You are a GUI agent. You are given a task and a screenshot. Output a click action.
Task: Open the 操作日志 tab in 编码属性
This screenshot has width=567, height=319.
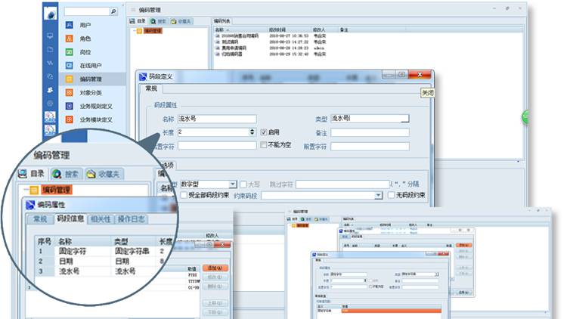[x=131, y=219]
